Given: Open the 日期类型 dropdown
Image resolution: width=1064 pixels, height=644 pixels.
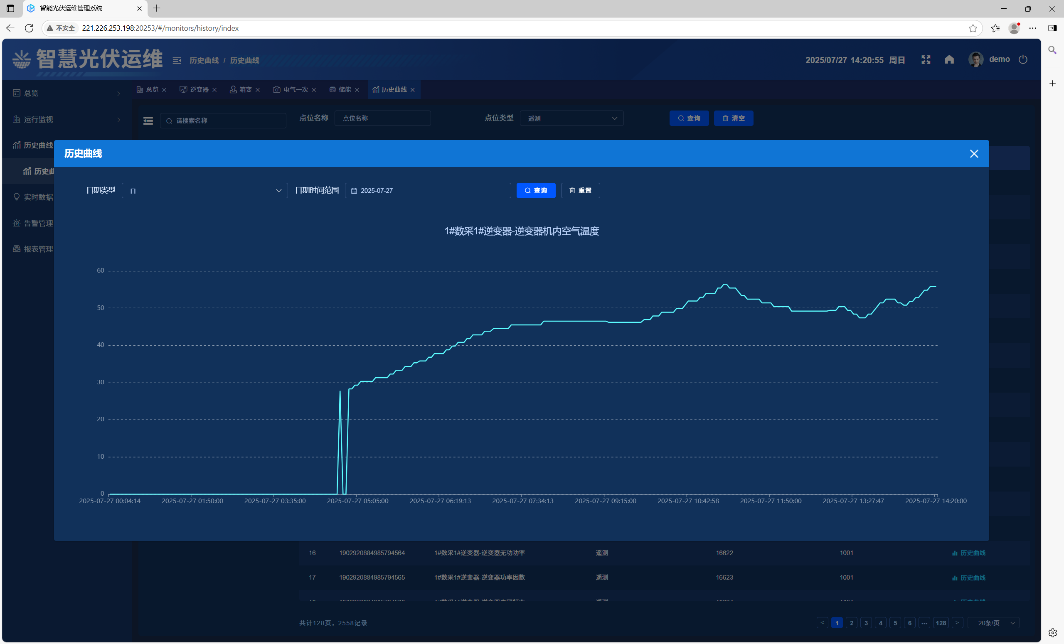Looking at the screenshot, I should pyautogui.click(x=204, y=191).
